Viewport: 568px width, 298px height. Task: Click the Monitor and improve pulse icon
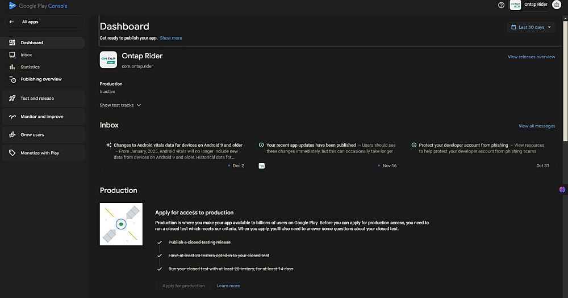pos(12,117)
